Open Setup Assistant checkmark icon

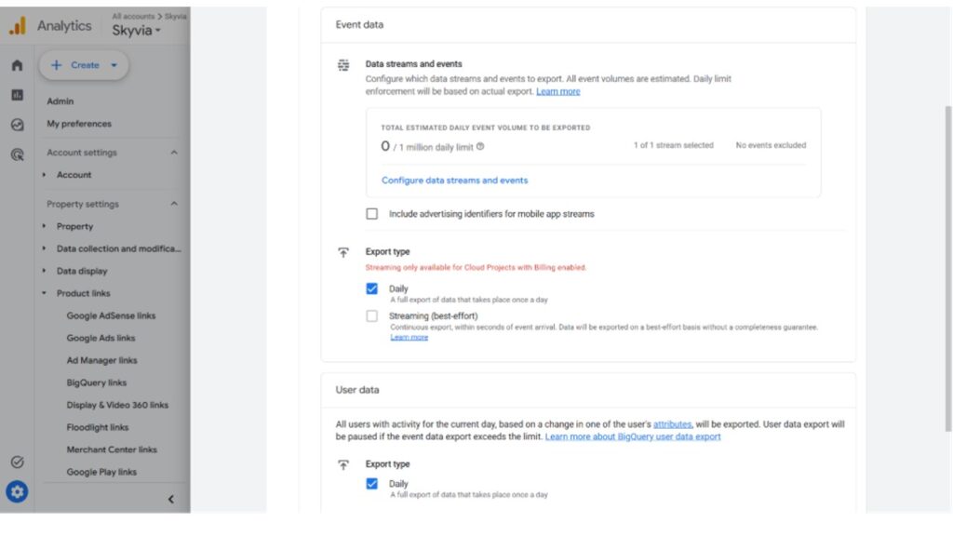coord(17,462)
